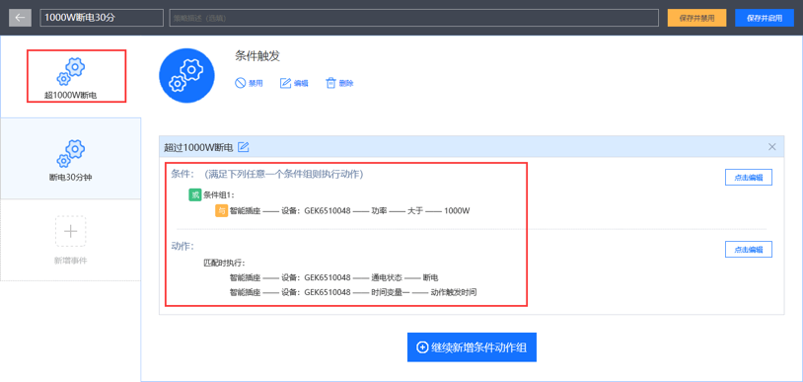Screen dimensions: 803x382
Task: Focus the strategy description input field
Action: [x=413, y=18]
